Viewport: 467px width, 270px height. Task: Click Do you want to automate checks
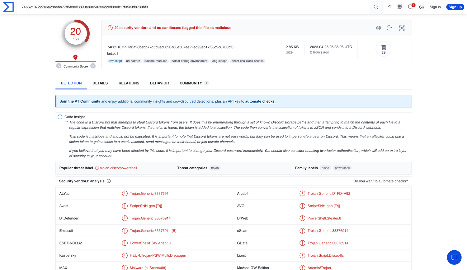(x=380, y=181)
